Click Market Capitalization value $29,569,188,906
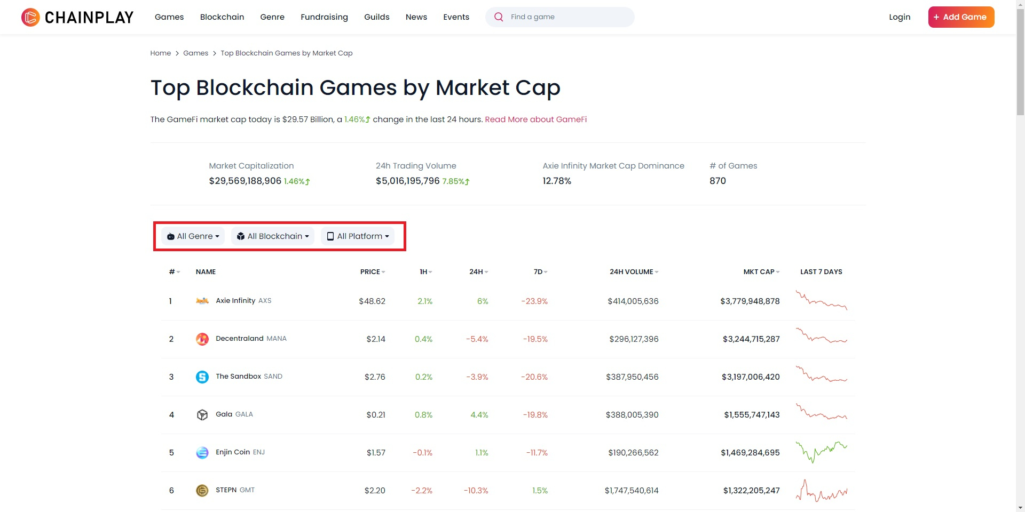The height and width of the screenshot is (512, 1025). coord(245,181)
